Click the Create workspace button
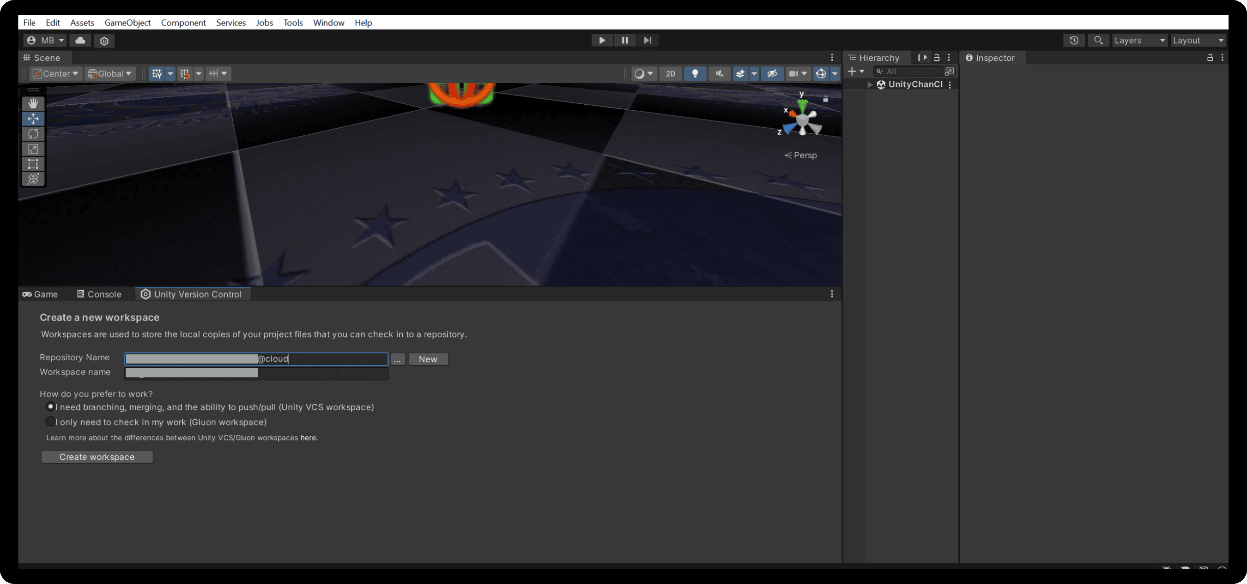 click(97, 456)
